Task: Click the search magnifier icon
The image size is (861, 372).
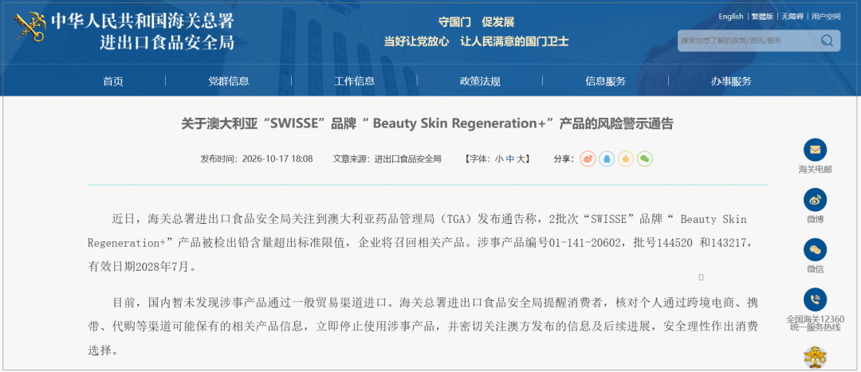Action: point(827,41)
